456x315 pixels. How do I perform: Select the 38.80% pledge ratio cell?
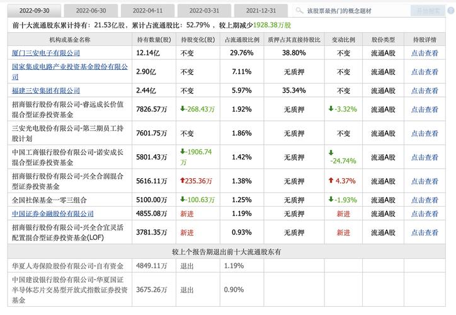(x=294, y=53)
